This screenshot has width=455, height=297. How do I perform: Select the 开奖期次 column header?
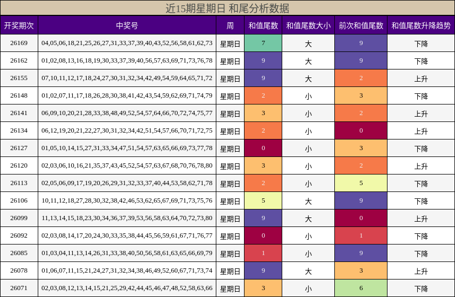[19, 25]
